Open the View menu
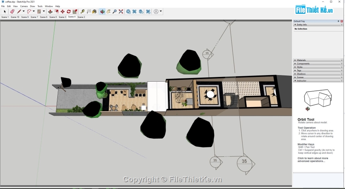The image size is (345, 189). 15,6
